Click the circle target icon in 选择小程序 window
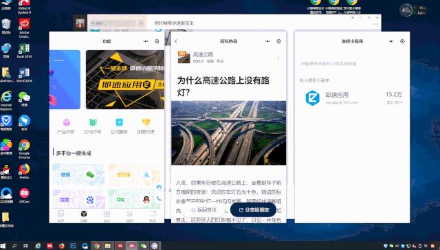The width and height of the screenshot is (440, 250). click(402, 41)
